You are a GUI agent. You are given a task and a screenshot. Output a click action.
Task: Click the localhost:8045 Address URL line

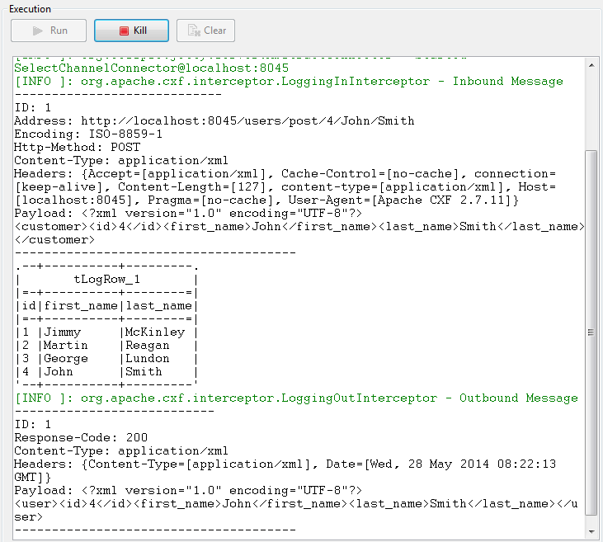[214, 120]
